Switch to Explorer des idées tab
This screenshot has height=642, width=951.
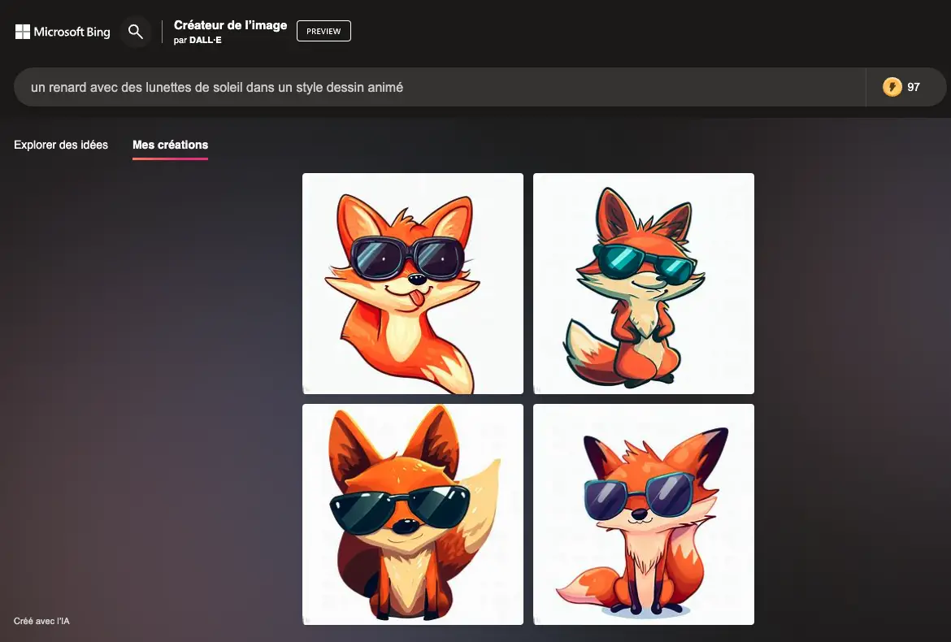pyautogui.click(x=61, y=145)
